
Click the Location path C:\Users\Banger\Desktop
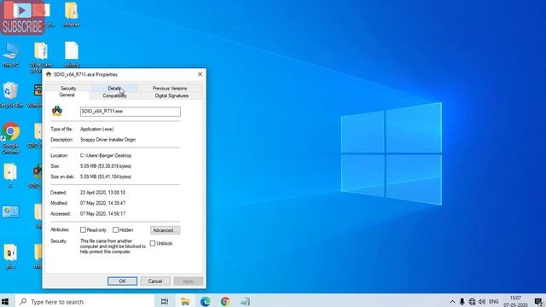click(x=106, y=155)
